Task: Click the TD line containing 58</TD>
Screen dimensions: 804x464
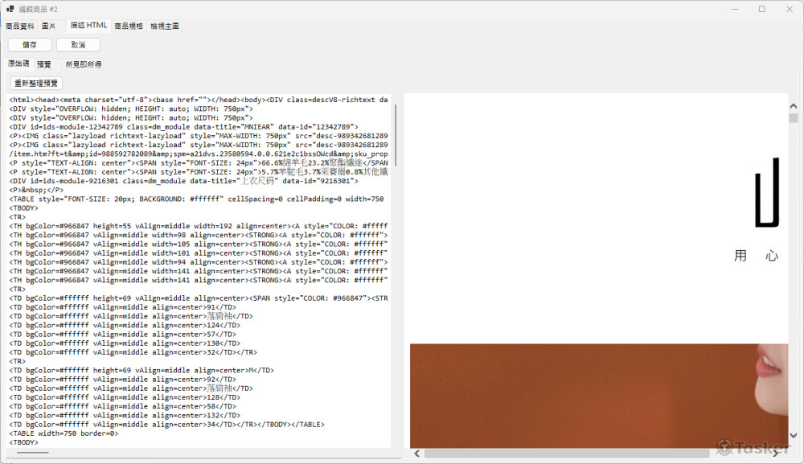Action: click(x=122, y=407)
